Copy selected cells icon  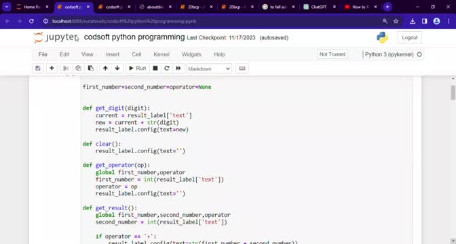tap(78, 68)
